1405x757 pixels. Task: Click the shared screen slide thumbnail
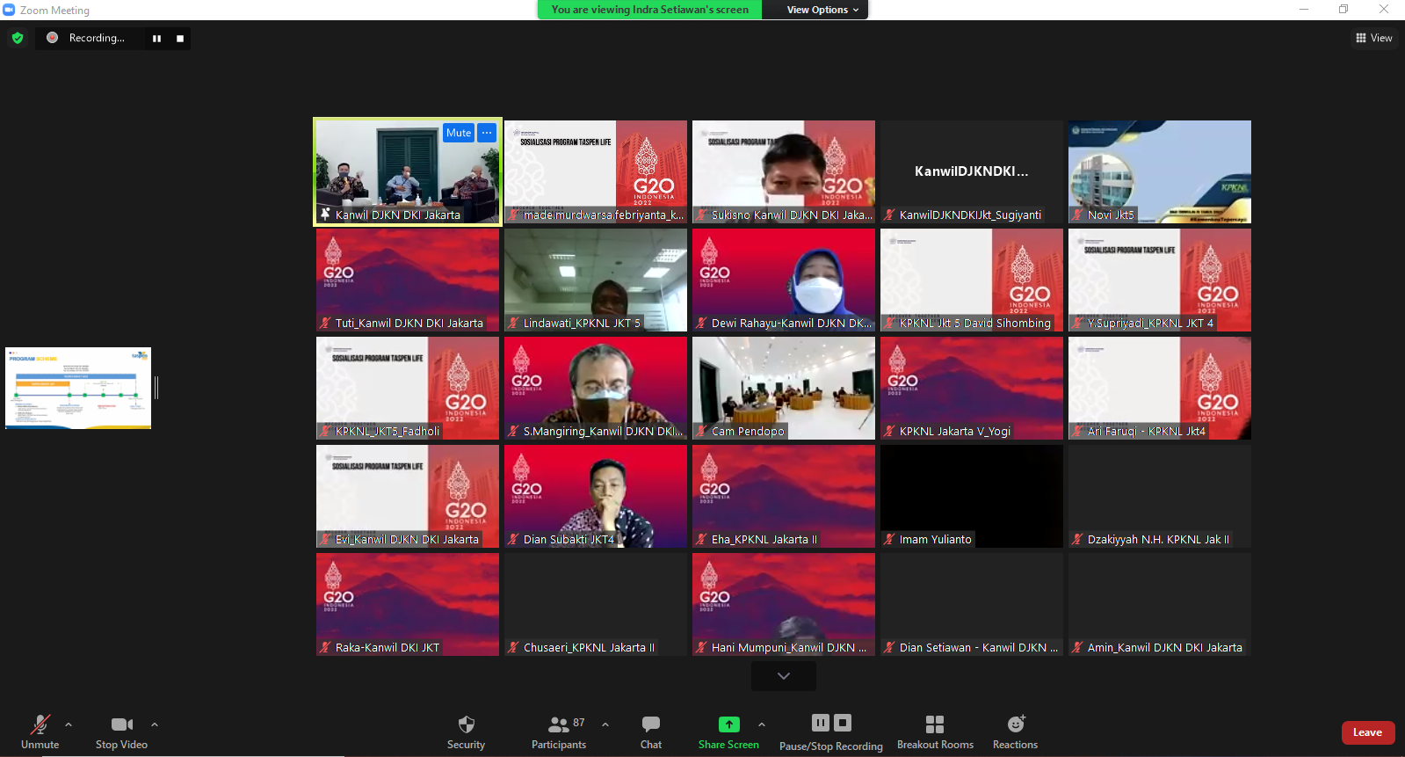78,388
